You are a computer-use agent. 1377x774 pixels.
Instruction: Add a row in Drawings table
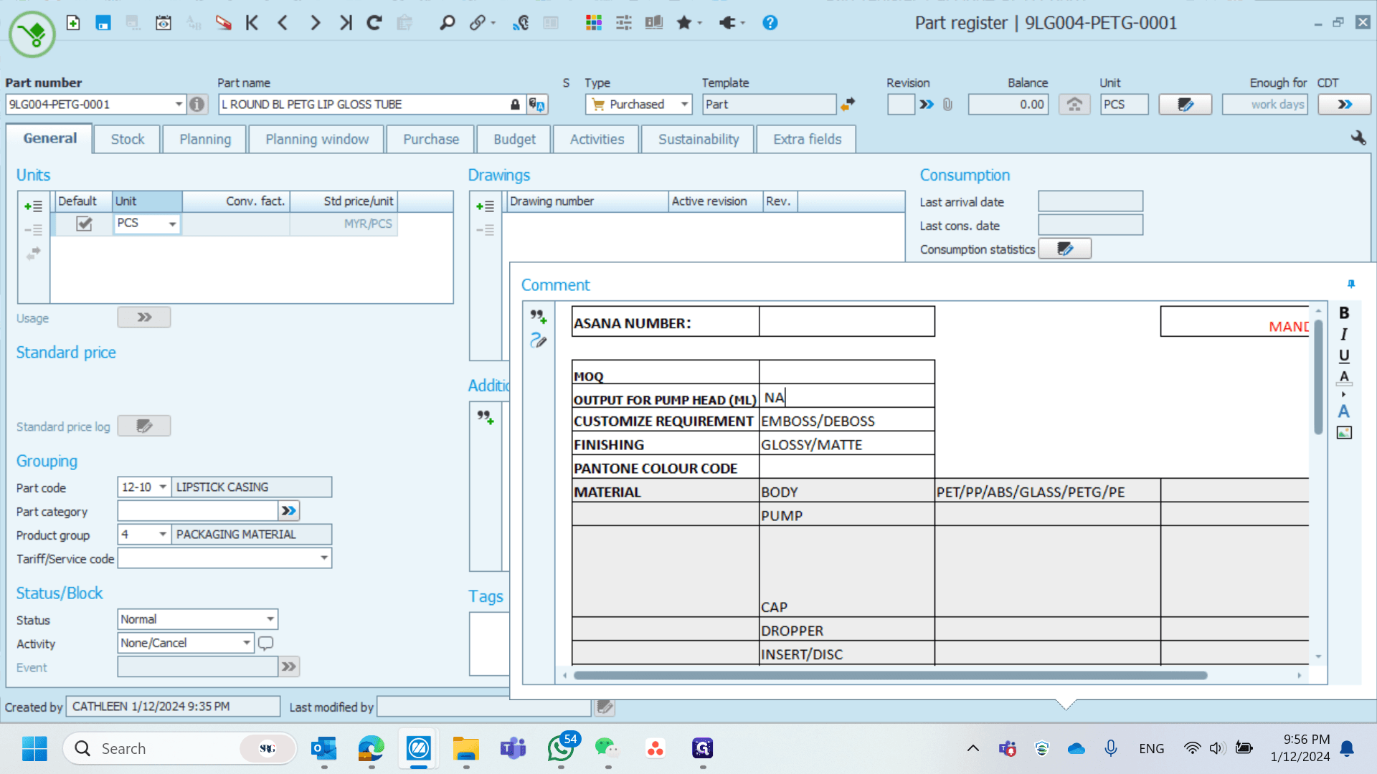[485, 206]
